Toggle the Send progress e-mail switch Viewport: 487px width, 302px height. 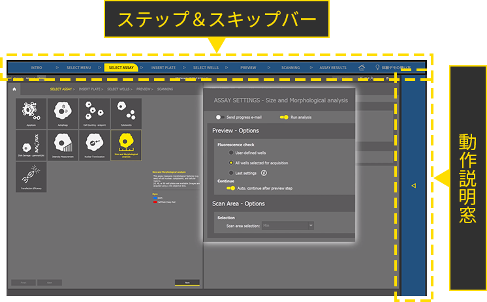point(219,117)
